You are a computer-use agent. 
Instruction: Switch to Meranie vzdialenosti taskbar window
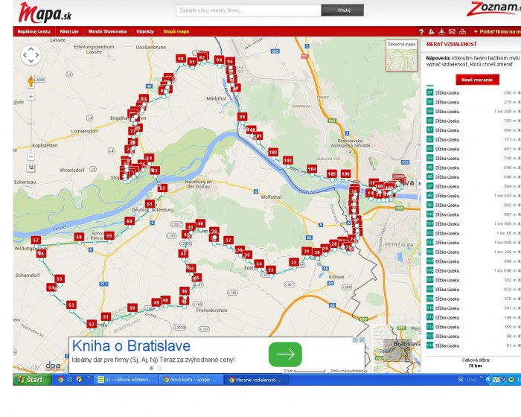(x=256, y=380)
